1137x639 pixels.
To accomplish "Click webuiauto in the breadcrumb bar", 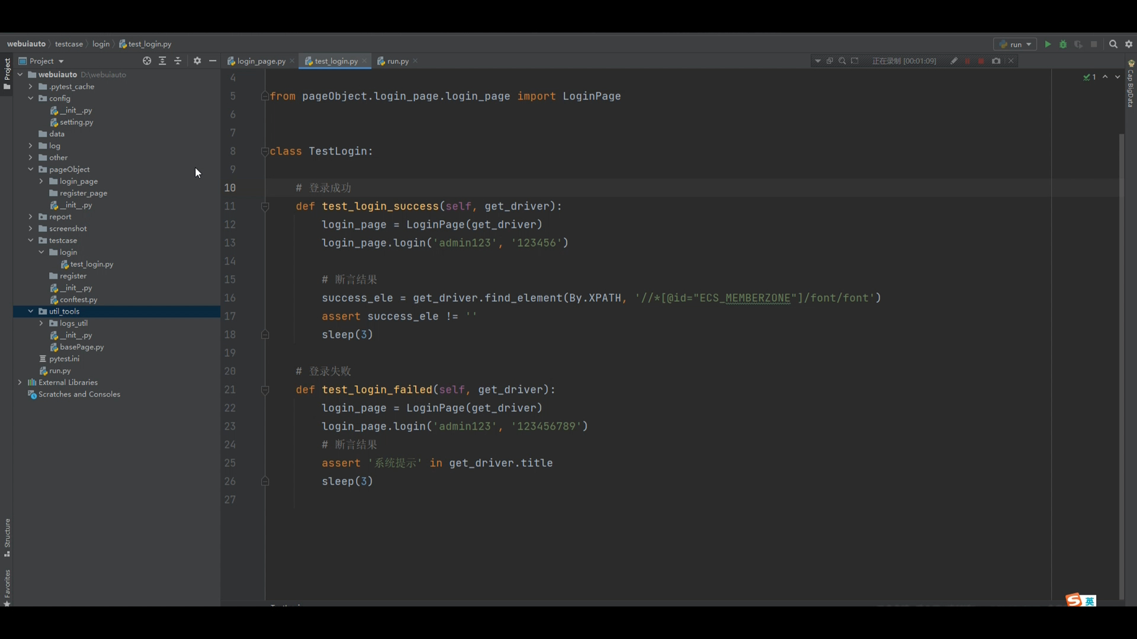I will (26, 44).
